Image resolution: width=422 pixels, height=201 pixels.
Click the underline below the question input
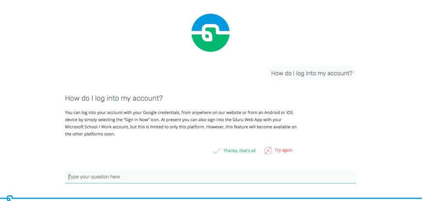pos(210,183)
